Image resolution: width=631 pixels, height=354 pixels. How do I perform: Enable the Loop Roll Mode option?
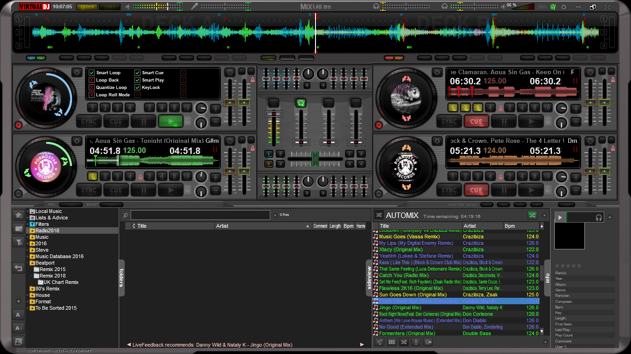point(91,95)
